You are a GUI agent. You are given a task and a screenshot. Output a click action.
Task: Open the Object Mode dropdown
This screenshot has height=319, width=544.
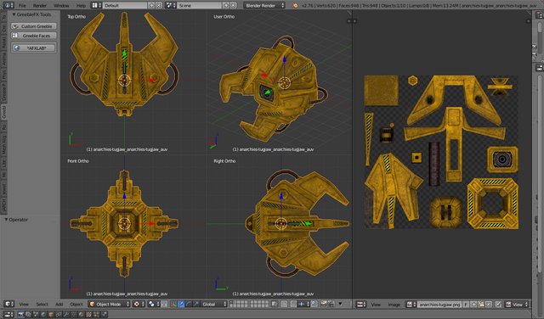tap(109, 304)
